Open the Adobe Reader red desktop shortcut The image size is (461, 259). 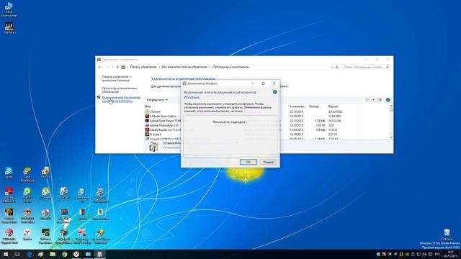click(9, 195)
